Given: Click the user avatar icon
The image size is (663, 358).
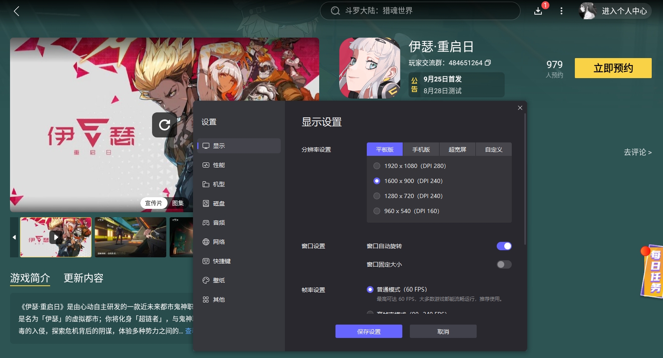Looking at the screenshot, I should pos(587,11).
